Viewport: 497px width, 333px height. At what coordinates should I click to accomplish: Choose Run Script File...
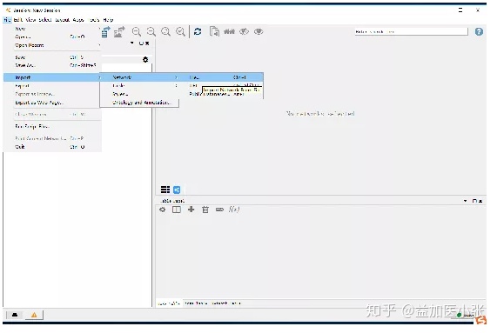pyautogui.click(x=52, y=126)
